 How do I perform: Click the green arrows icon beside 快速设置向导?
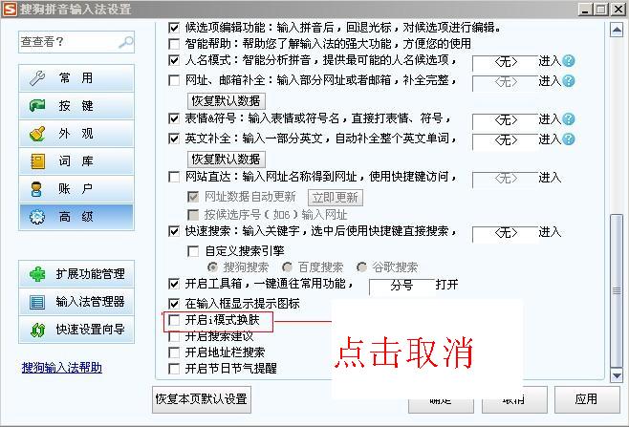[x=37, y=330]
